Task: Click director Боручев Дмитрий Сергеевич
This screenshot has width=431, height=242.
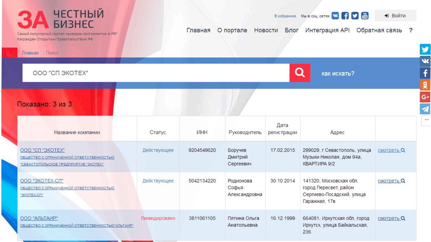Action: pyautogui.click(x=240, y=157)
